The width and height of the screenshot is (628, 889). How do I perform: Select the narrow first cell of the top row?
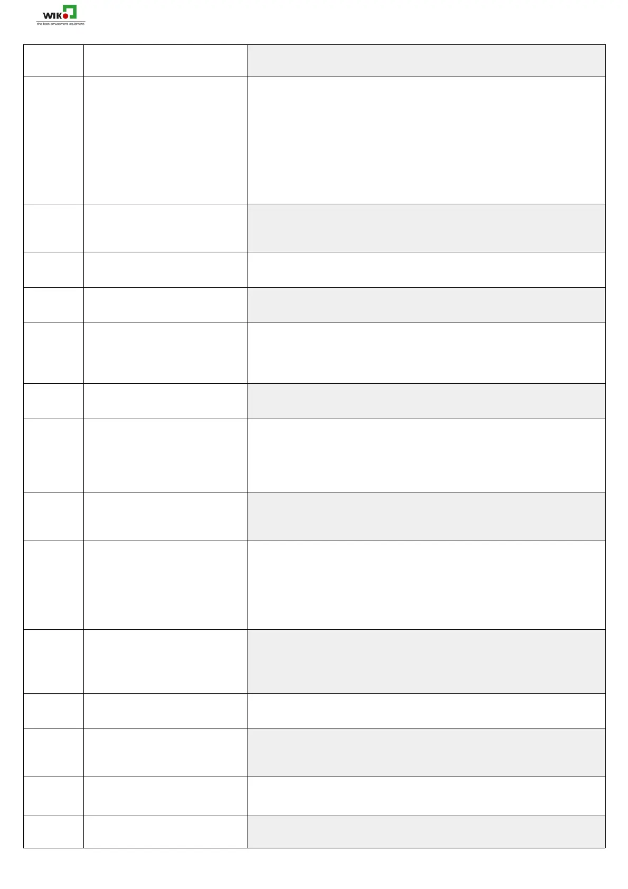click(53, 61)
